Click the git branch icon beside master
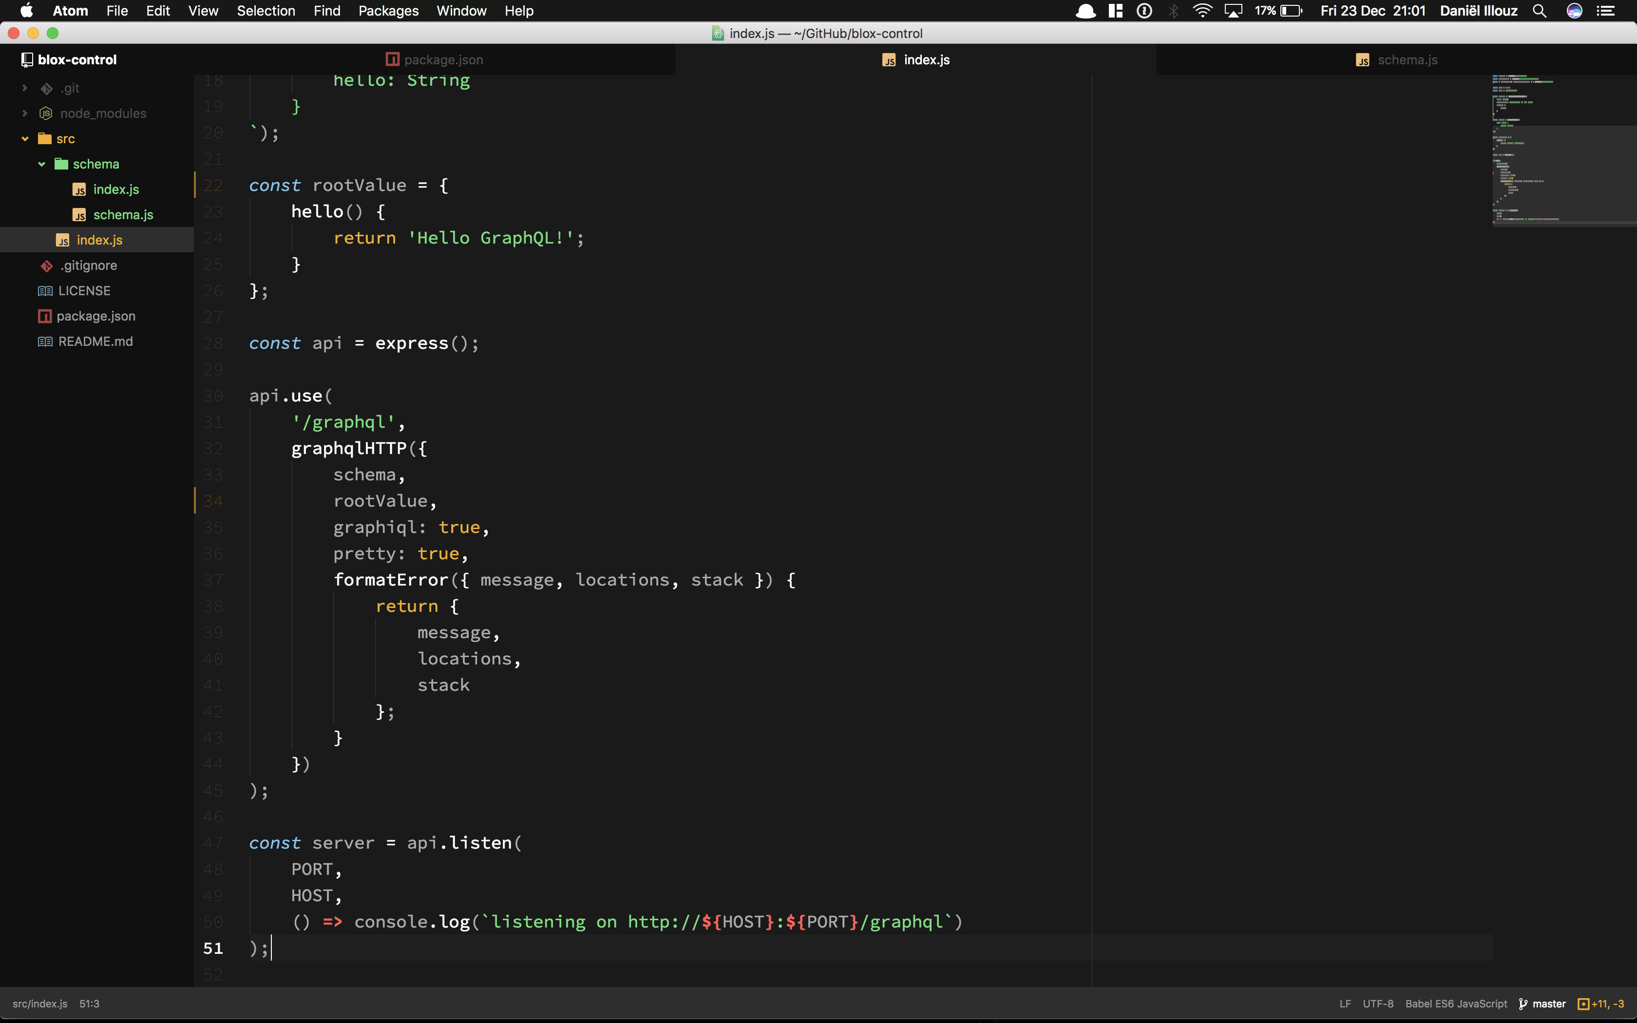This screenshot has height=1023, width=1637. tap(1523, 1004)
